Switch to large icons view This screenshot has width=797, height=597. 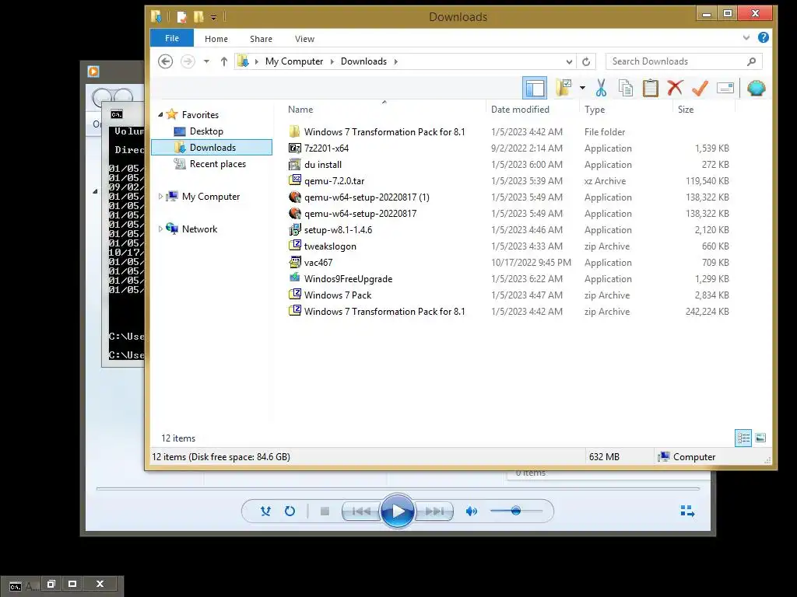(760, 438)
